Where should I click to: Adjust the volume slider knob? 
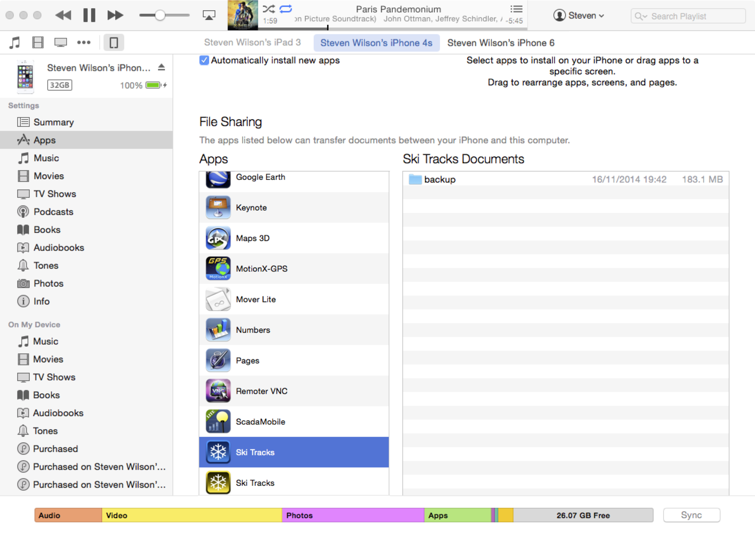[160, 15]
